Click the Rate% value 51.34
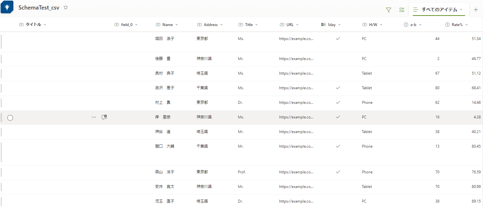The width and height of the screenshot is (483, 207). pyautogui.click(x=476, y=39)
